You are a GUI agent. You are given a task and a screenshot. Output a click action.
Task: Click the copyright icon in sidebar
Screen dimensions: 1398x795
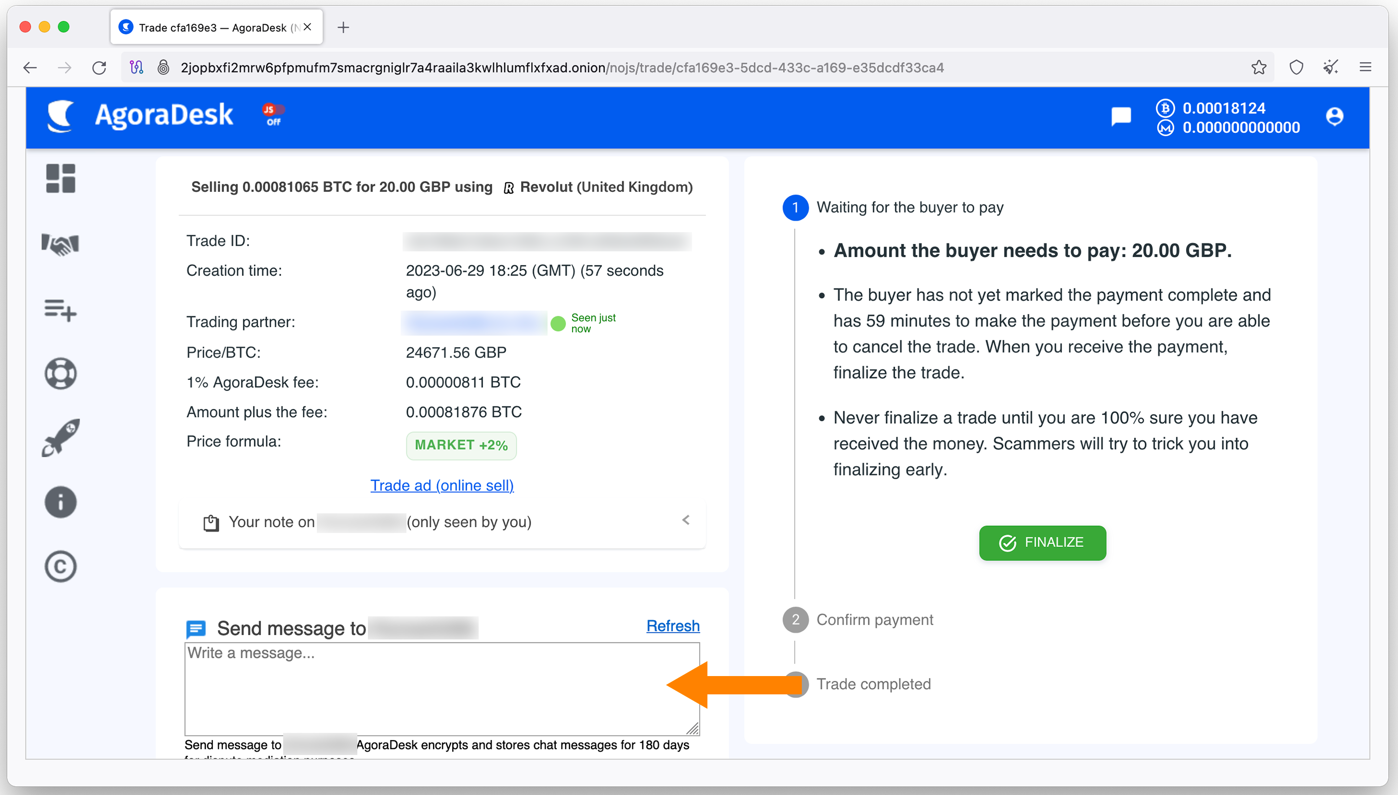[x=61, y=567]
